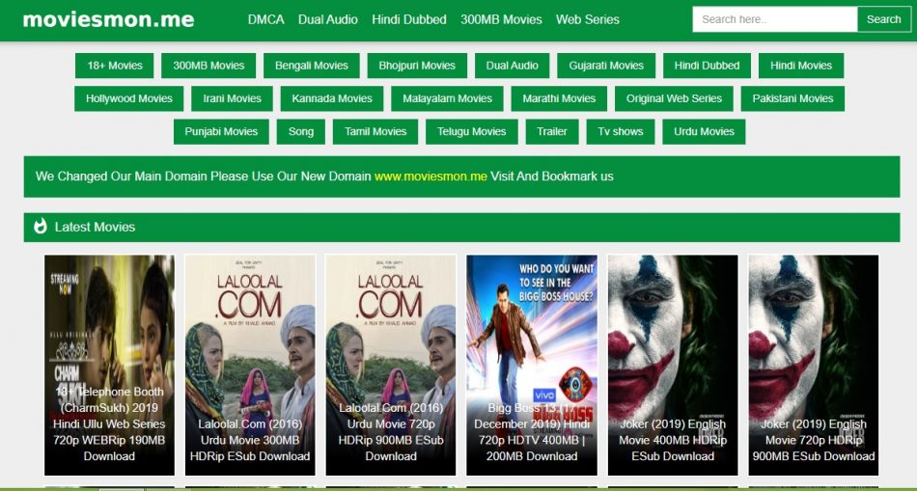Open the Web Series menu item
The width and height of the screenshot is (917, 491).
pyautogui.click(x=587, y=19)
